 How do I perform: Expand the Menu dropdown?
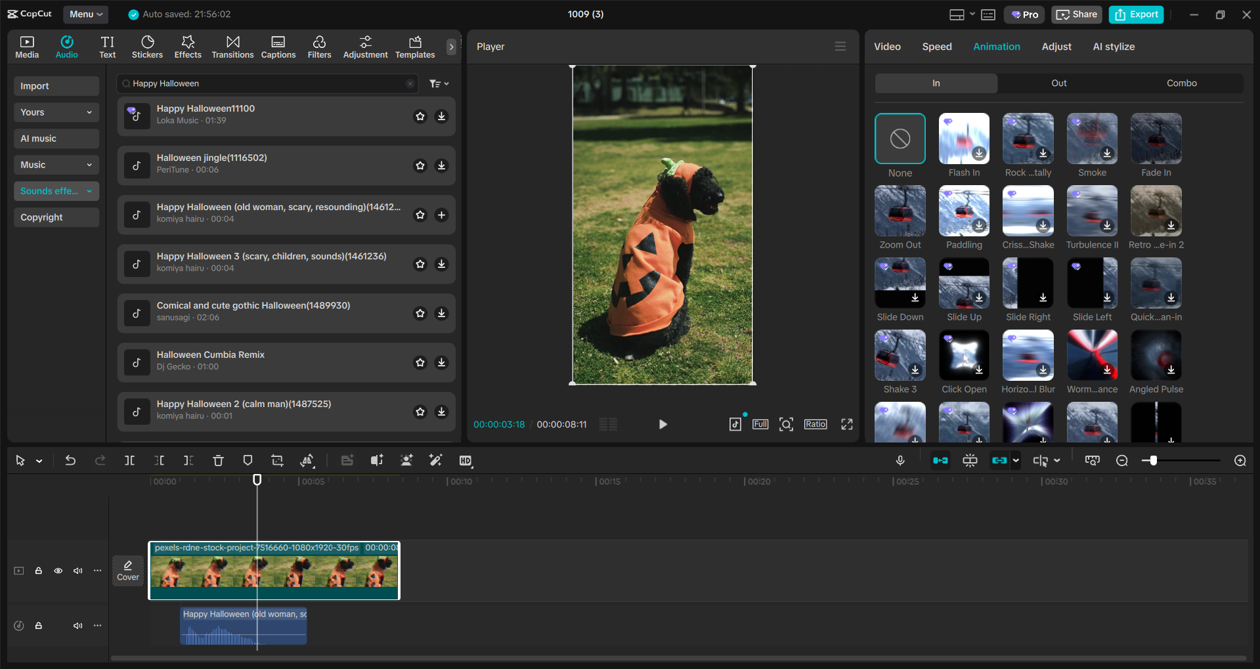click(x=85, y=14)
